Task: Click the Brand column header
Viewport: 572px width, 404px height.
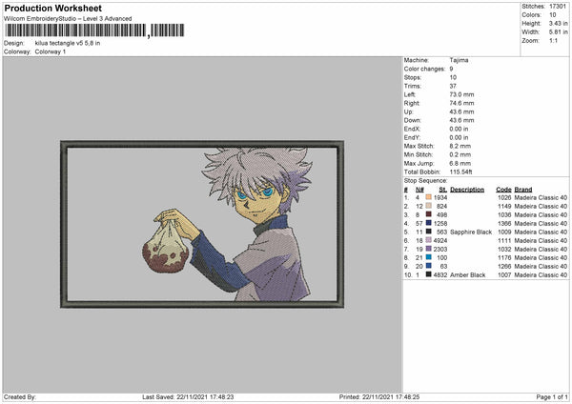Action: [x=523, y=190]
